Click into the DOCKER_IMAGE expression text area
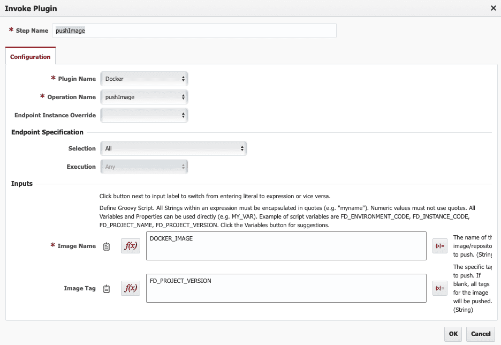 click(x=286, y=246)
